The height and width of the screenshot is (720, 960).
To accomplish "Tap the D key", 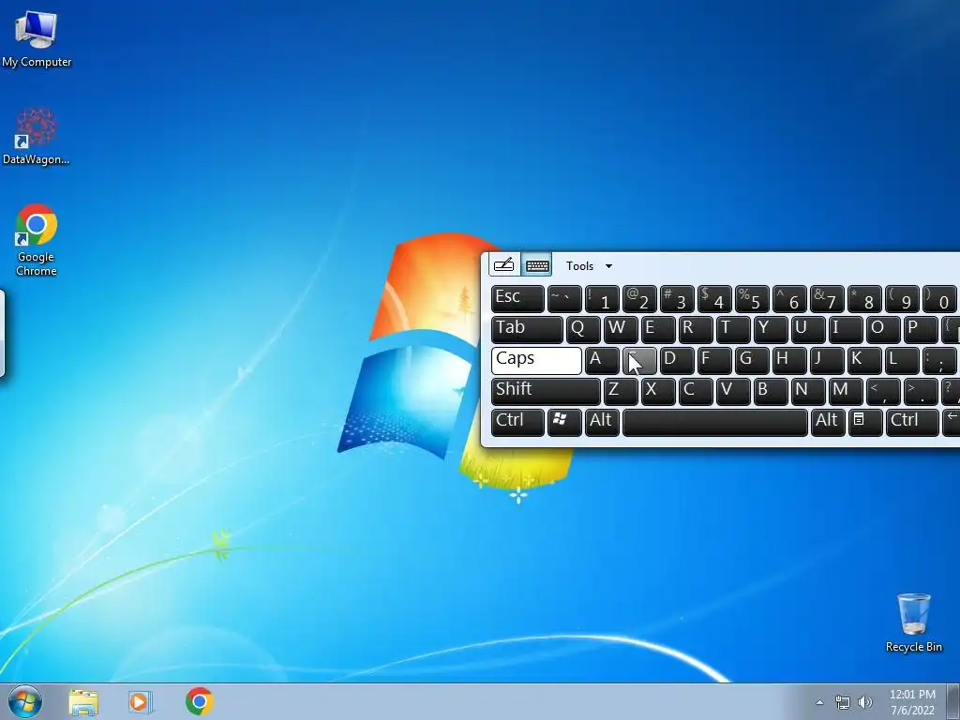I will click(677, 361).
